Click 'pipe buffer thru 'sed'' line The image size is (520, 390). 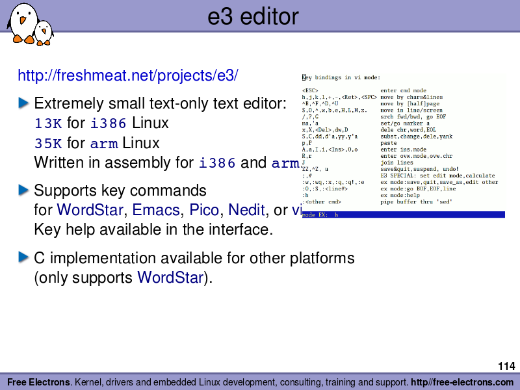416,201
